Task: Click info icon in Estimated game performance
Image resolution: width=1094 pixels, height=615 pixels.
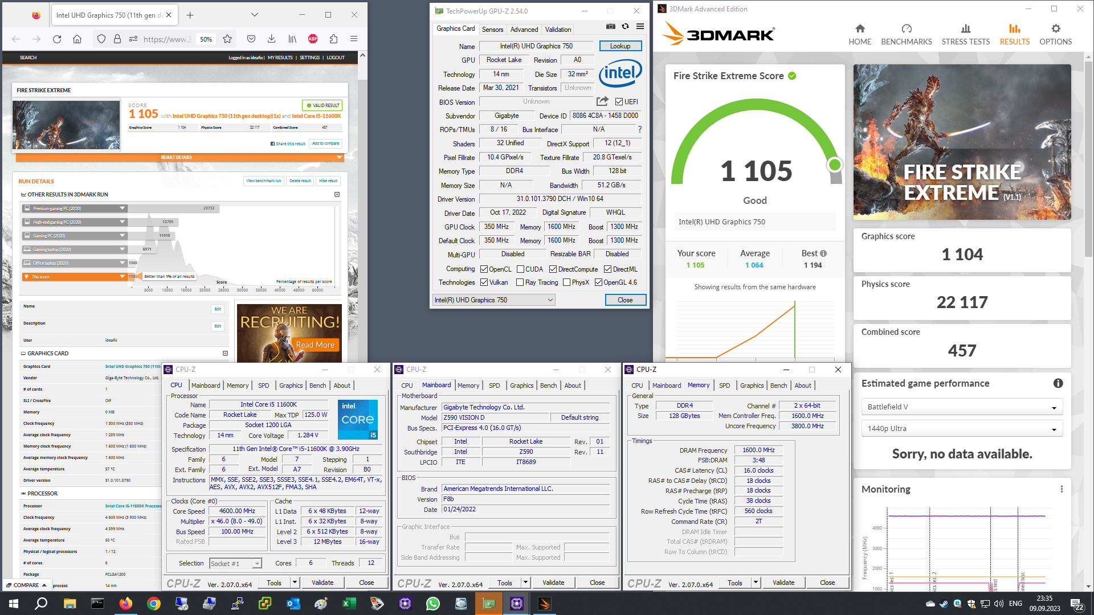Action: tap(1058, 383)
